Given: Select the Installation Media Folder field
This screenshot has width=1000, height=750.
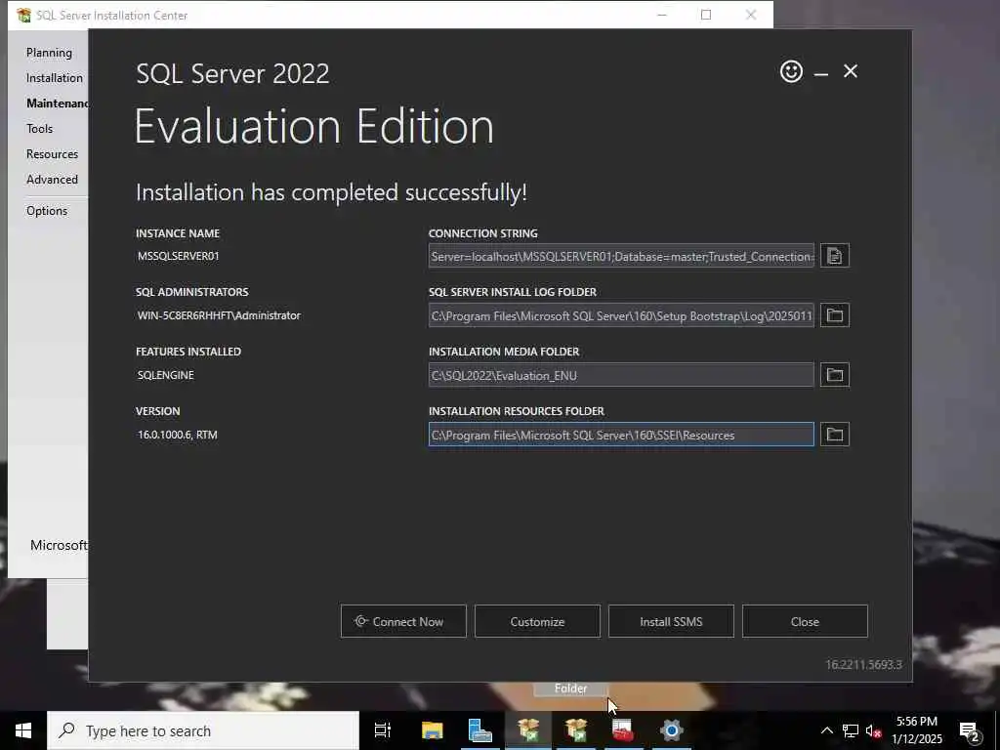Looking at the screenshot, I should tap(621, 375).
